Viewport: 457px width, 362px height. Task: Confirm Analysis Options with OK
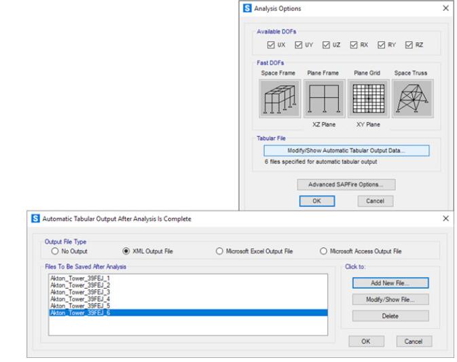(x=317, y=201)
